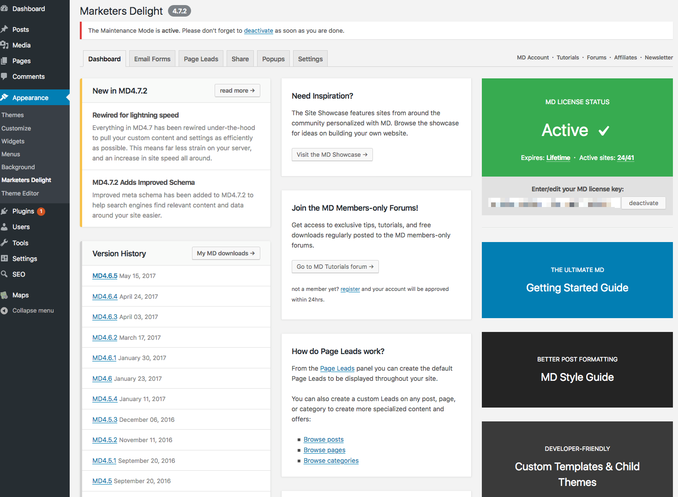Screen dimensions: 678x497
Task: Click the Tools wrench icon
Action: coord(4,243)
